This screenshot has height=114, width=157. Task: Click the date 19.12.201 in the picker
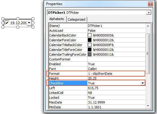[x=18, y=23]
